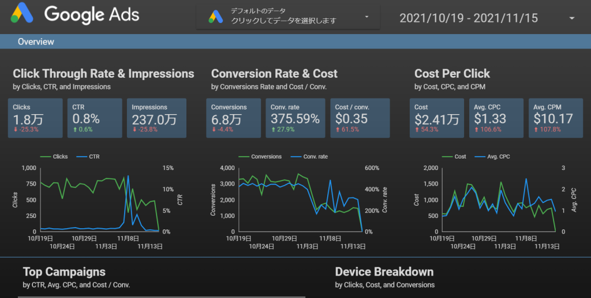
Task: Click the -25.8% change under Impressions
Action: [x=145, y=130]
